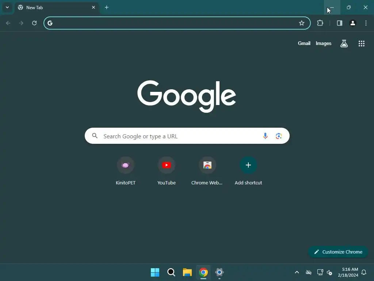Click Customize Chrome button
The width and height of the screenshot is (374, 281).
pos(338,252)
